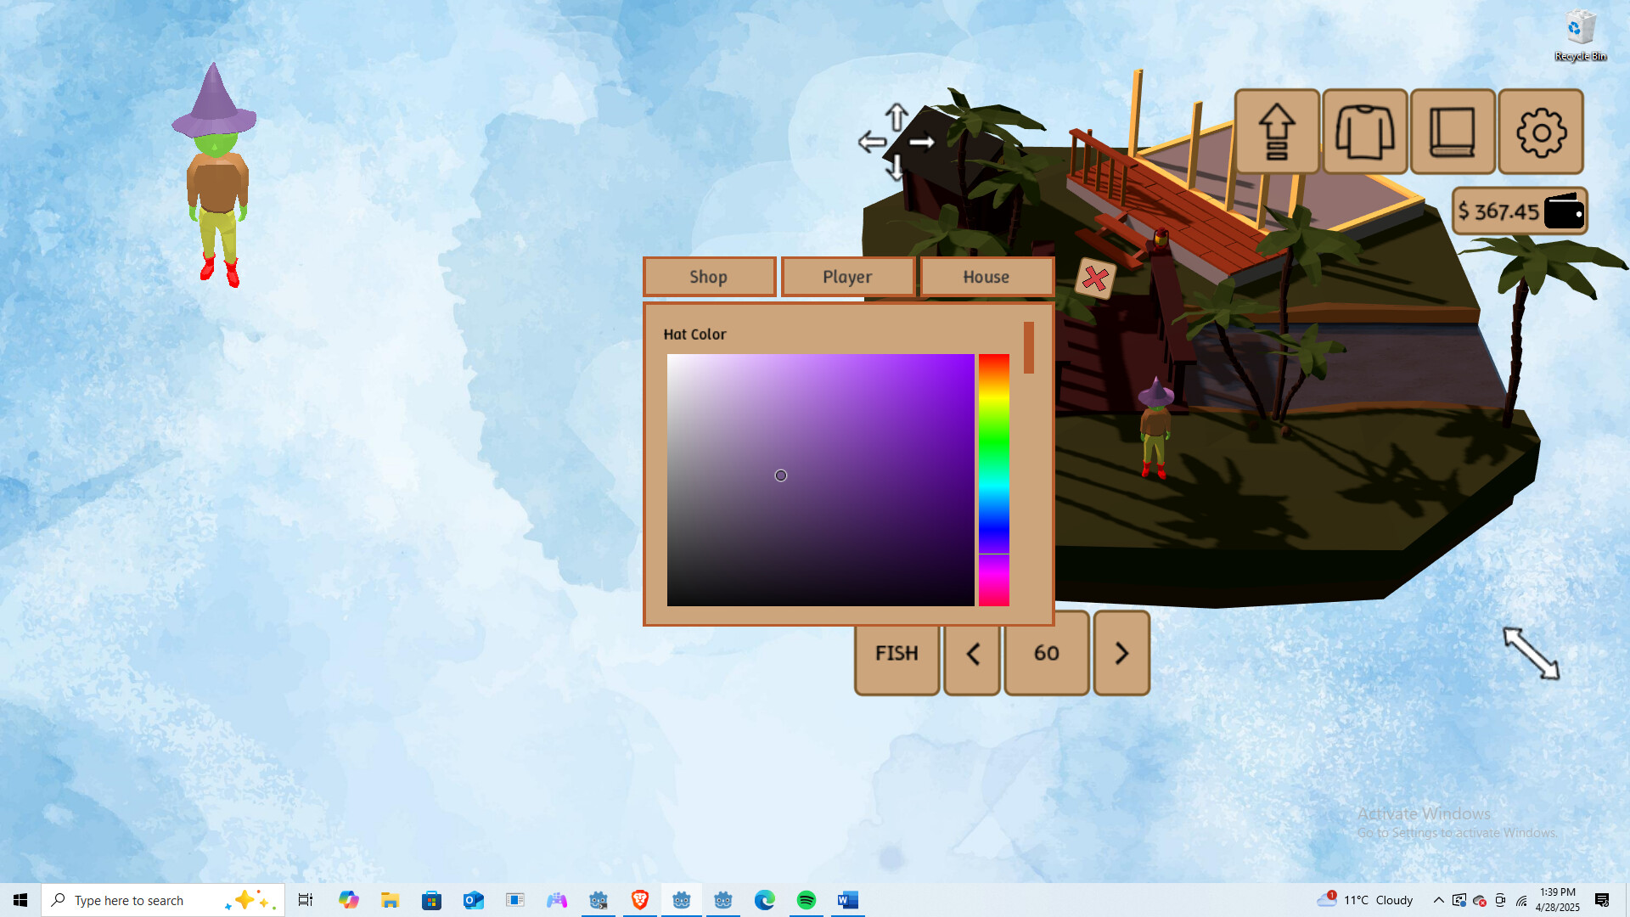This screenshot has width=1630, height=917.
Task: Click the right chevron increase button
Action: 1121,653
